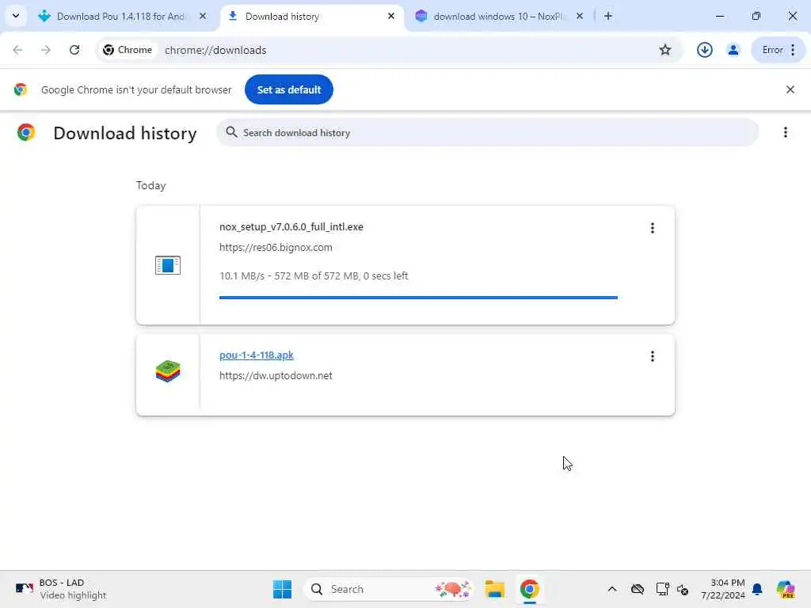Select the Download history tab
Viewport: 811px width, 608px height.
click(x=312, y=17)
